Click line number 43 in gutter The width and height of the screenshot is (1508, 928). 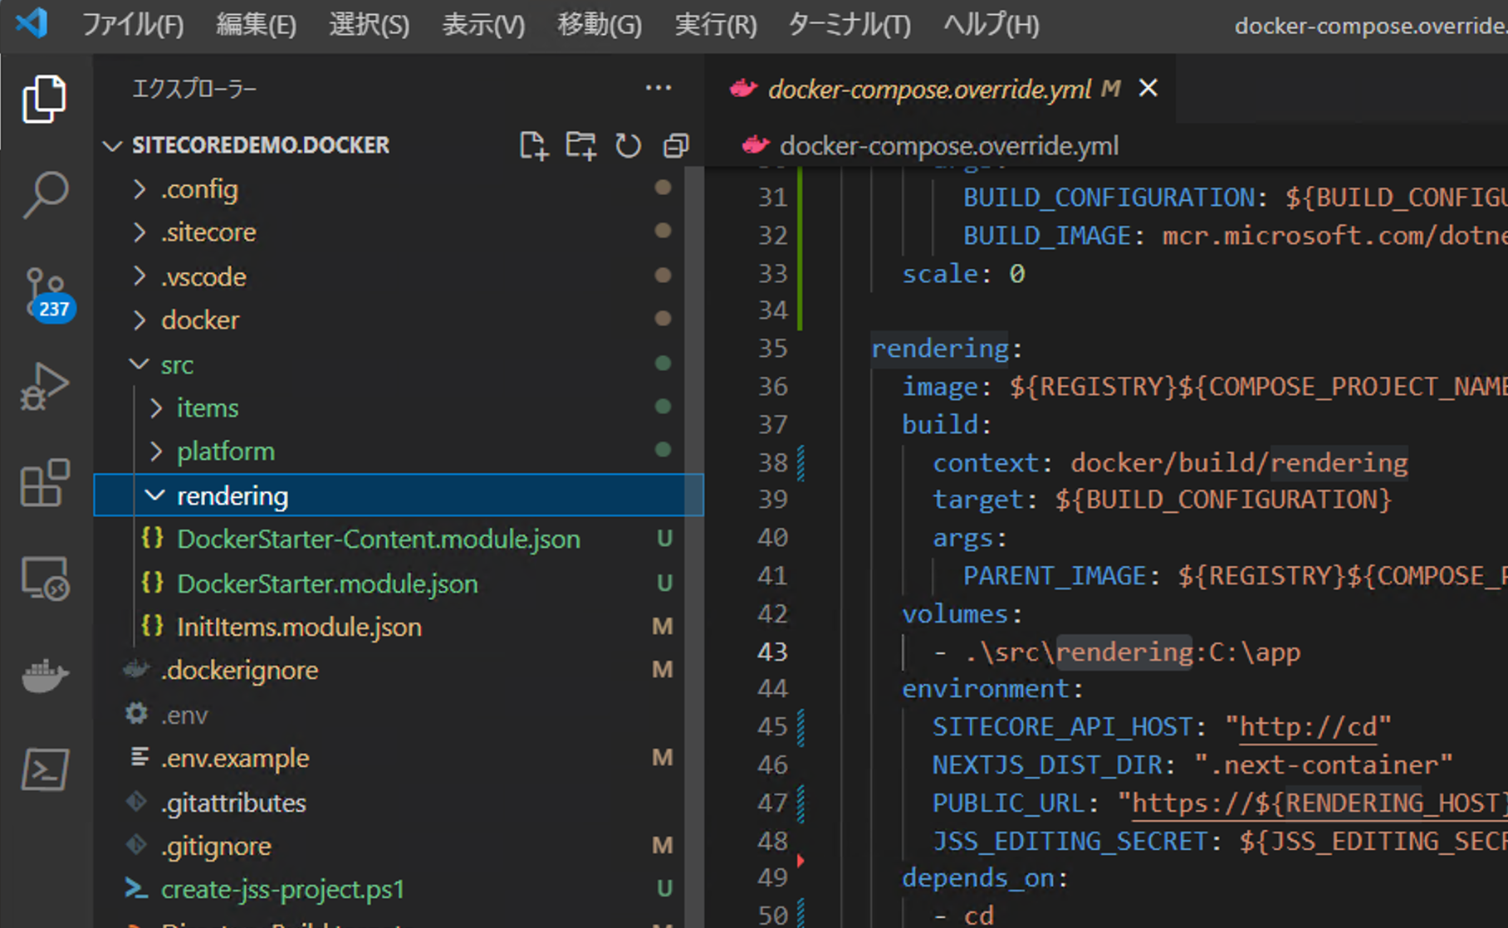tap(772, 652)
